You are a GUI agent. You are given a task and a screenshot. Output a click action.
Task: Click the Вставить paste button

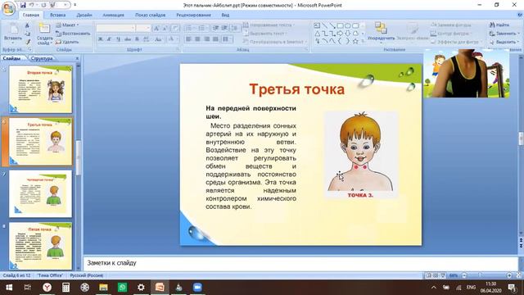point(13,34)
